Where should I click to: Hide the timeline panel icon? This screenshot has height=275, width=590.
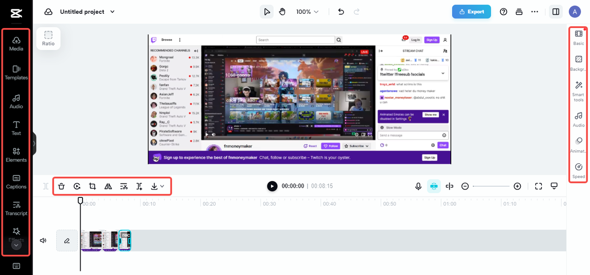coord(555,186)
